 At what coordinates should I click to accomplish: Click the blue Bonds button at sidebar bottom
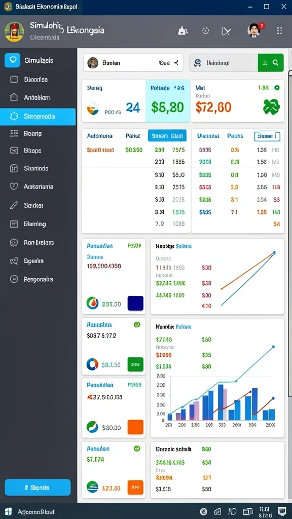coord(38,487)
